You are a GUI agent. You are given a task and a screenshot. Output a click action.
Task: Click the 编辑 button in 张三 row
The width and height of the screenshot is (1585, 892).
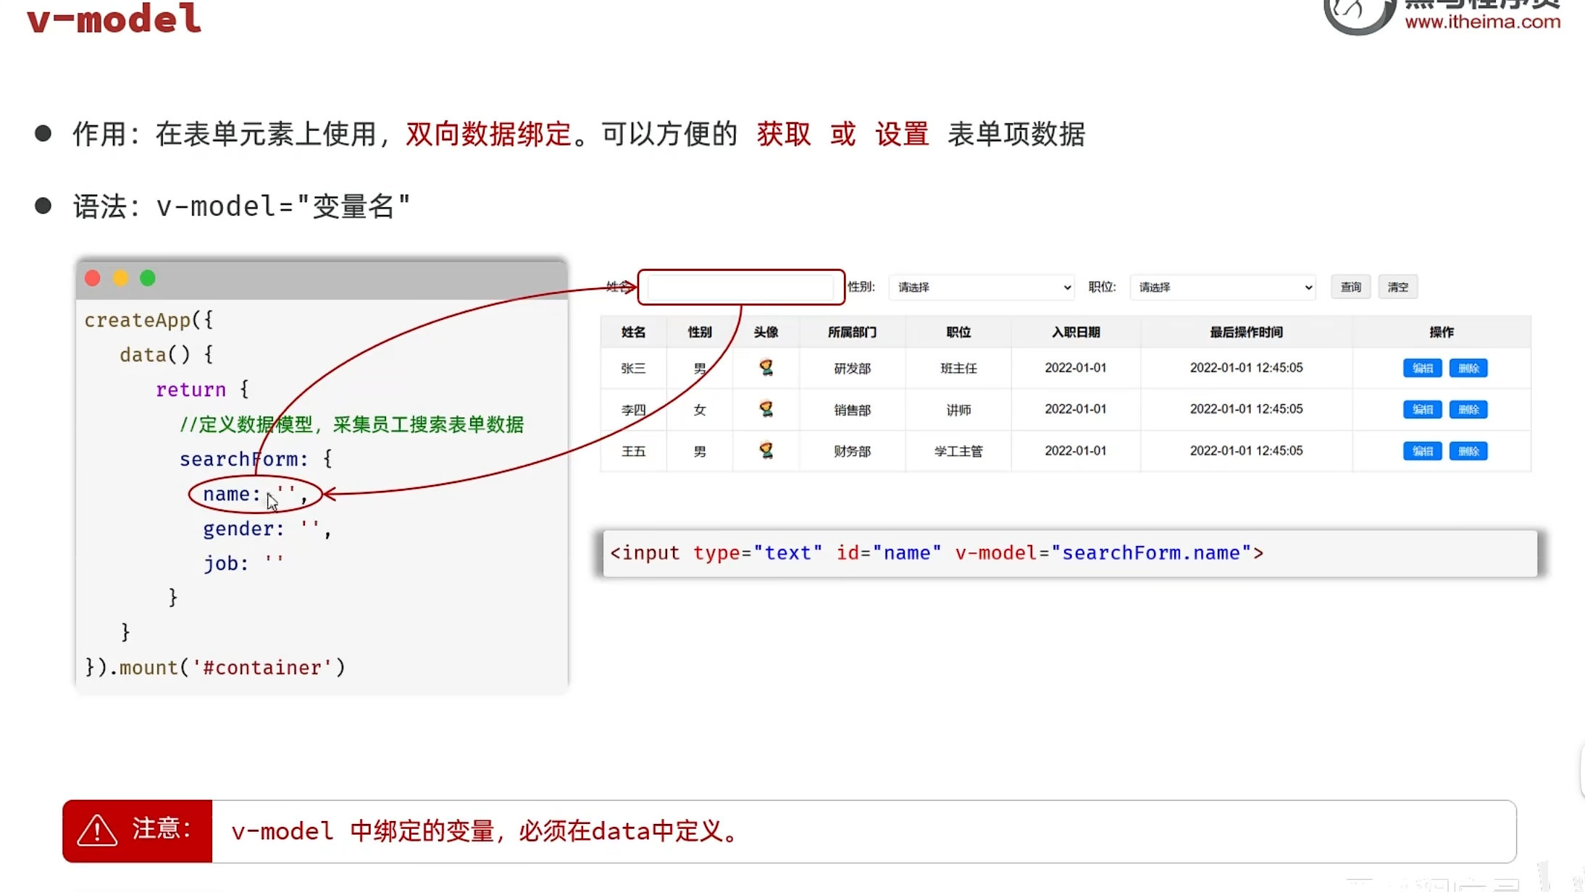[1422, 368]
